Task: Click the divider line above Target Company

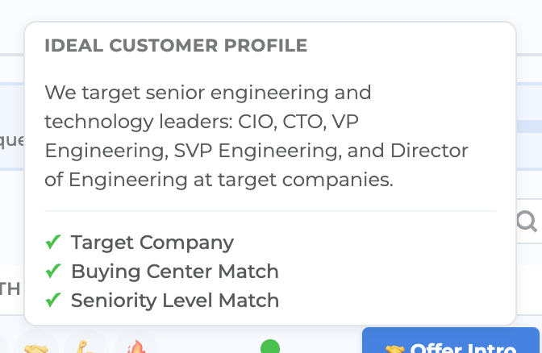Action: 270,211
